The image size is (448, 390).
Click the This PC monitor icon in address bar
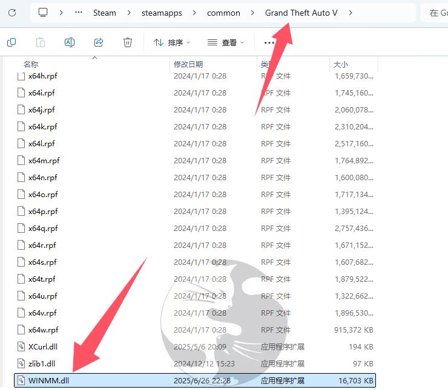(43, 13)
